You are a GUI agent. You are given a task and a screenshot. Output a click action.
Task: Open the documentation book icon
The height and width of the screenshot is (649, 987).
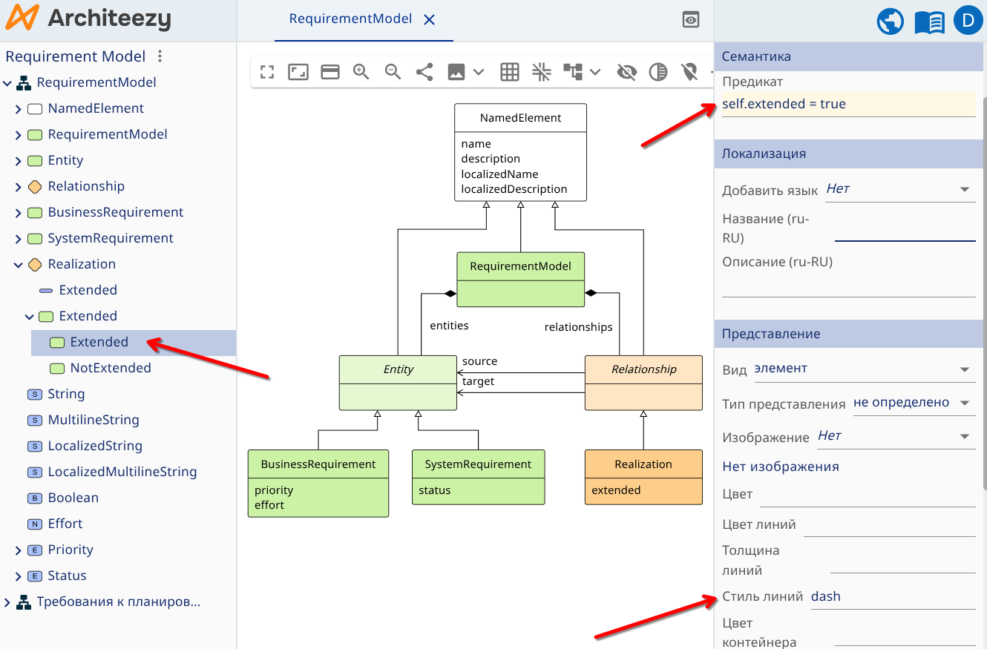tap(929, 22)
